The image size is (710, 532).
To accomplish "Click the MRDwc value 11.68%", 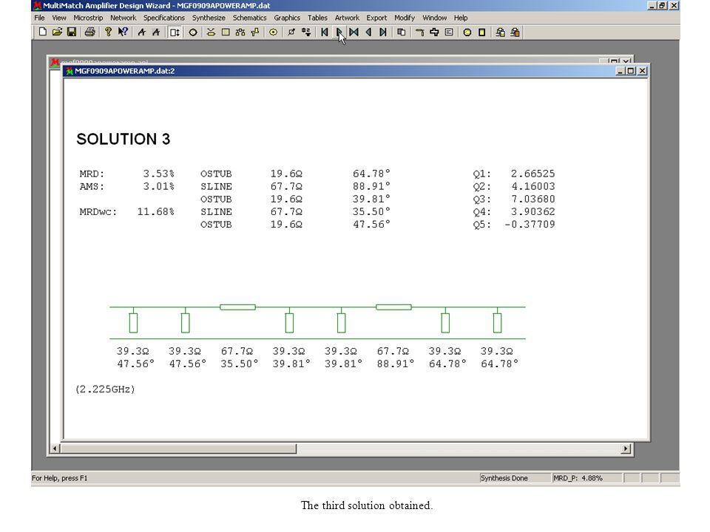I will [x=156, y=212].
